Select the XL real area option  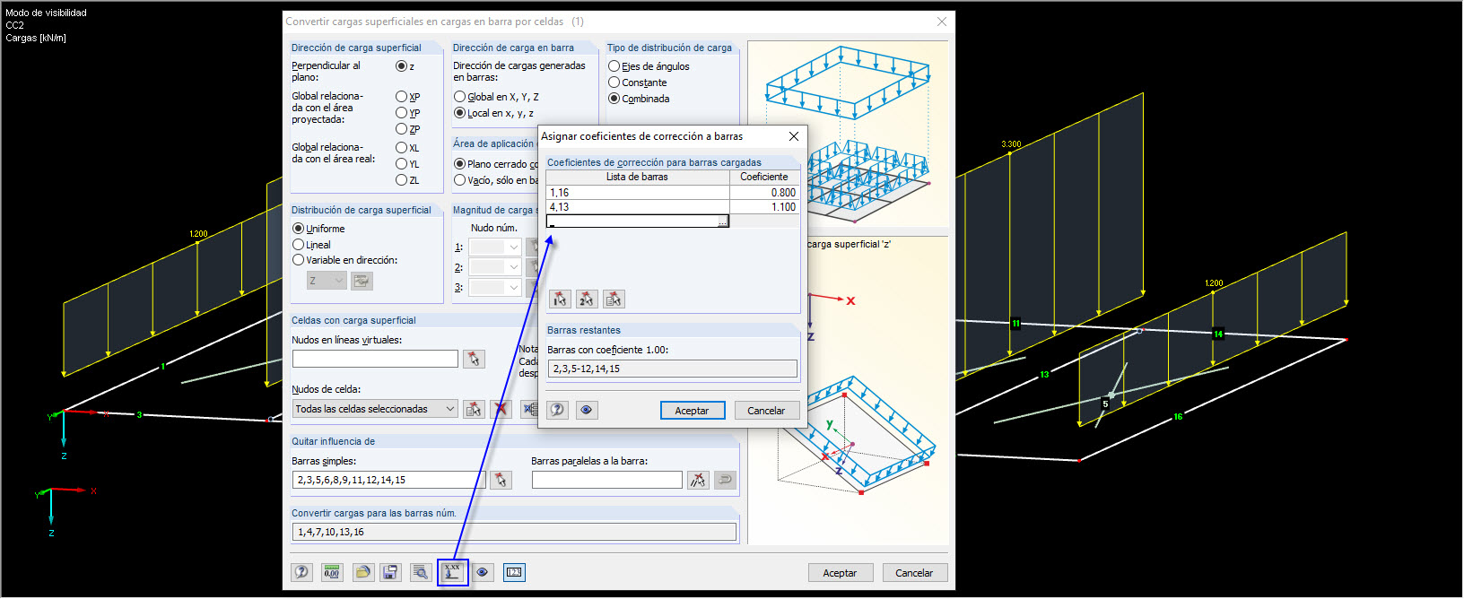click(401, 148)
